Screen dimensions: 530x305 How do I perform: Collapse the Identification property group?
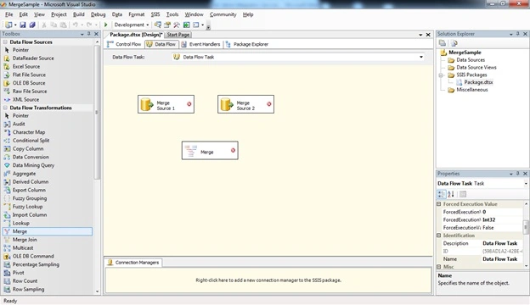439,236
